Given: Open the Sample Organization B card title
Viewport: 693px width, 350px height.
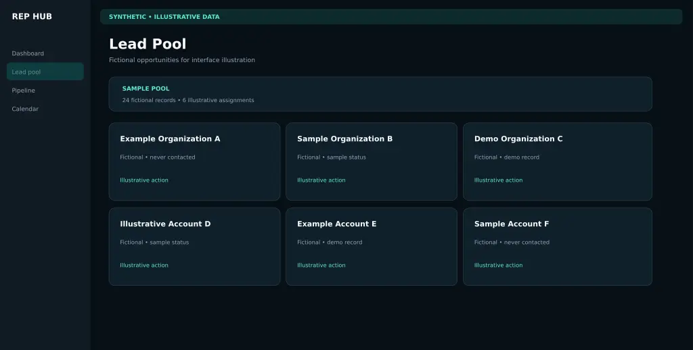Looking at the screenshot, I should coord(344,139).
